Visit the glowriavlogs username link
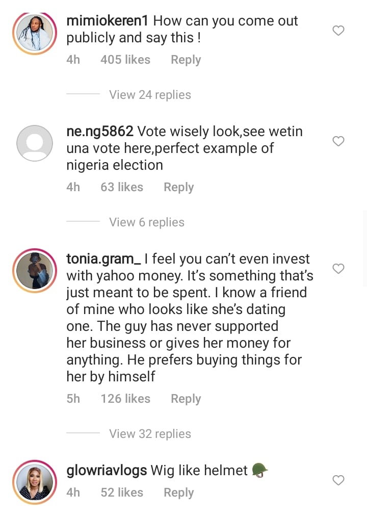This screenshot has width=367, height=518. (x=107, y=471)
